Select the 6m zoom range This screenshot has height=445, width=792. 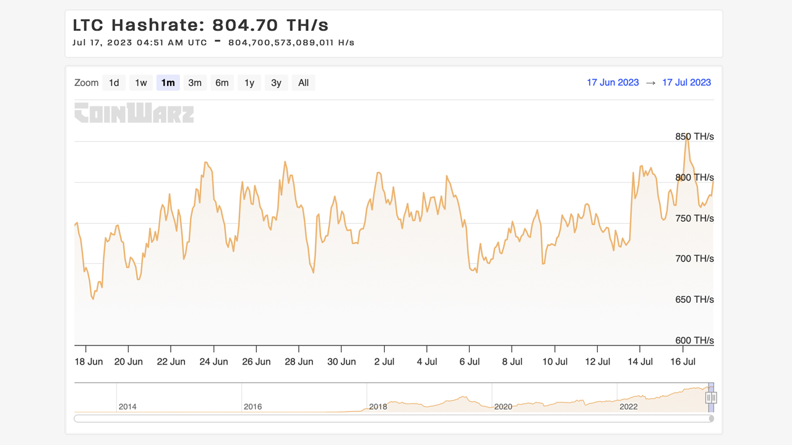222,82
